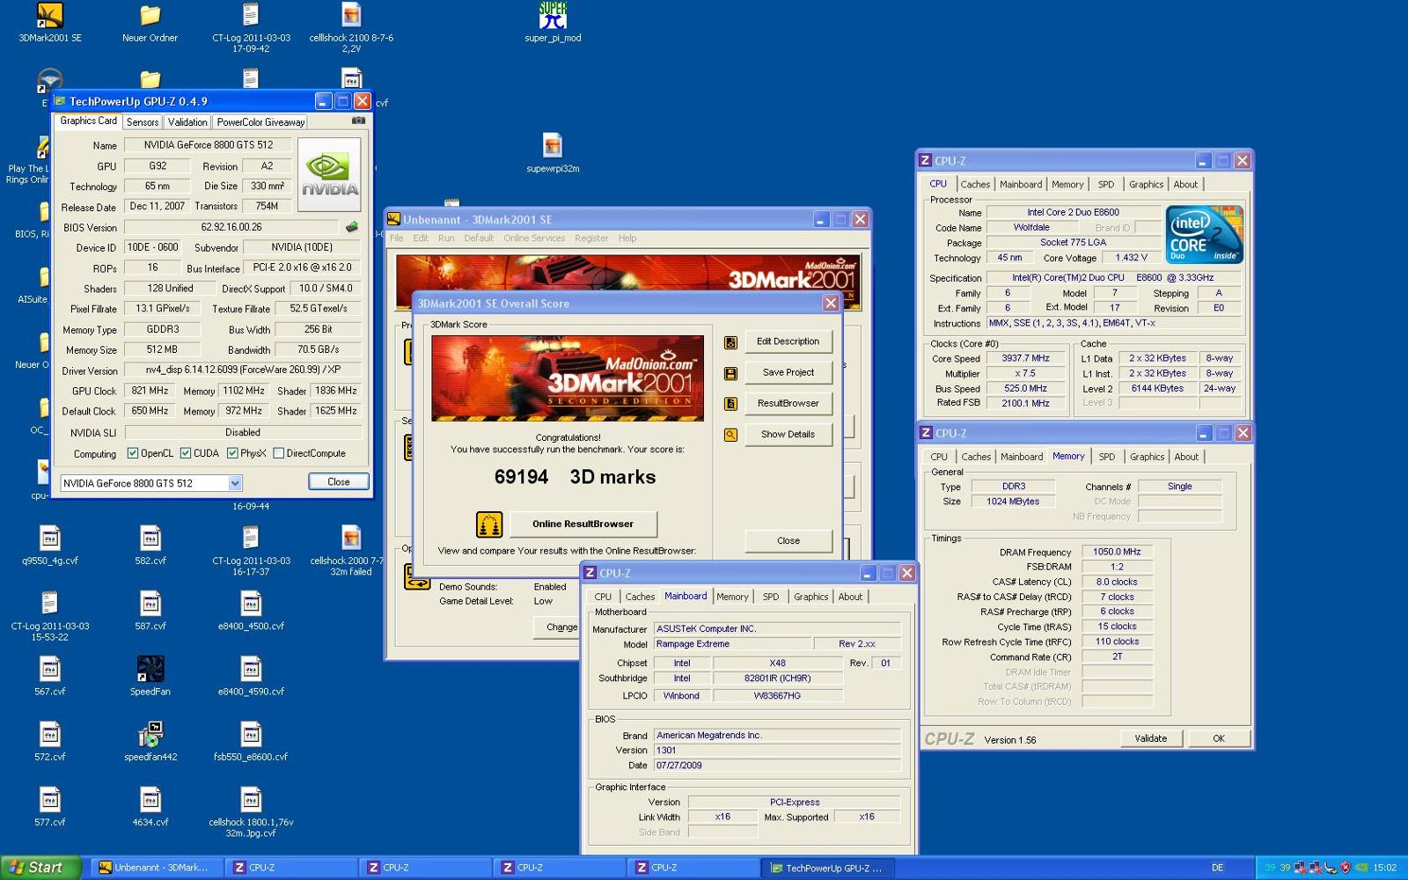
Task: Open the 582.cvf file icon
Action: pyautogui.click(x=150, y=538)
